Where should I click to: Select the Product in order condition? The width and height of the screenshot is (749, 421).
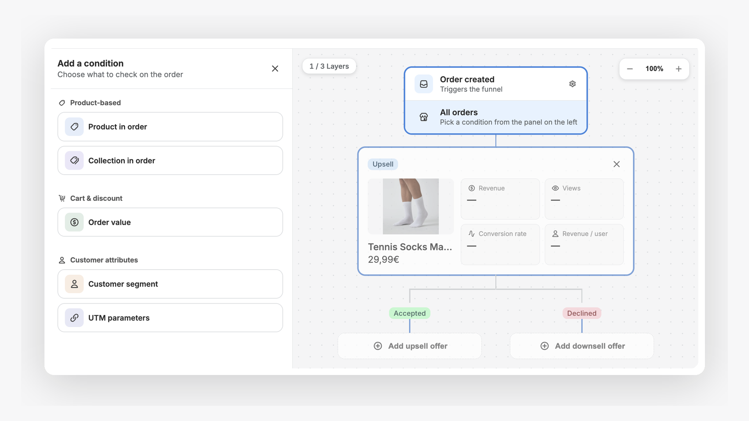pos(170,127)
